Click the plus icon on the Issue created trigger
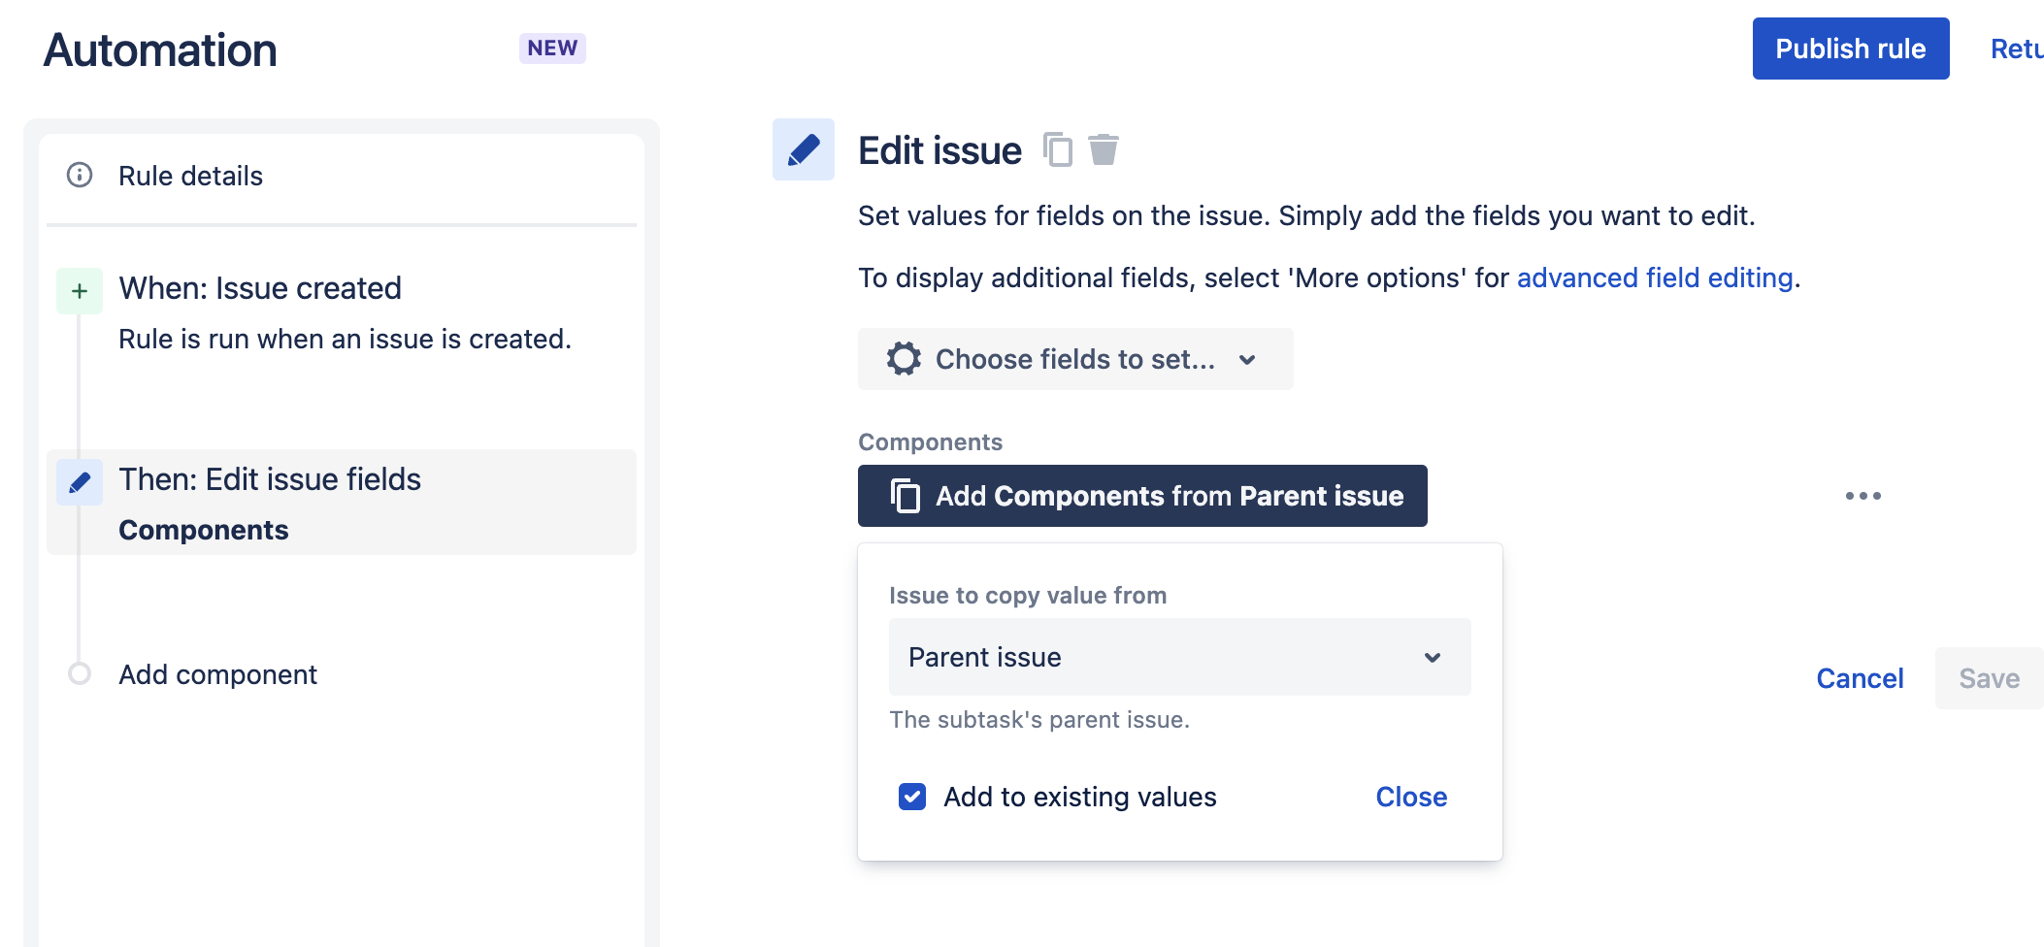Viewport: 2044px width, 947px height. (79, 289)
